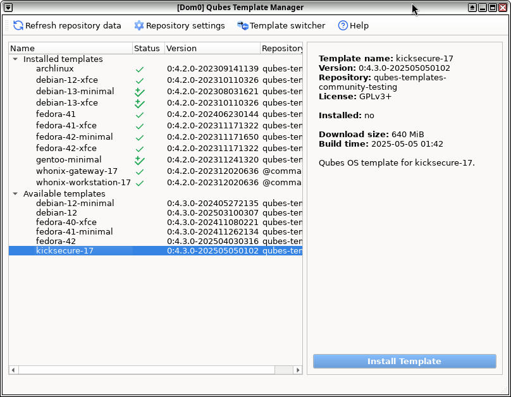Click version 0:4.3.0-202503100307 cell

click(x=212, y=212)
